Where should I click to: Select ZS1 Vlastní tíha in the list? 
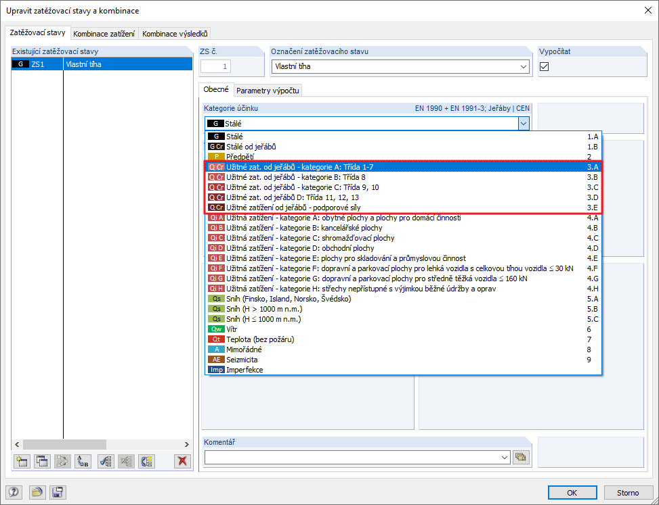(x=102, y=64)
